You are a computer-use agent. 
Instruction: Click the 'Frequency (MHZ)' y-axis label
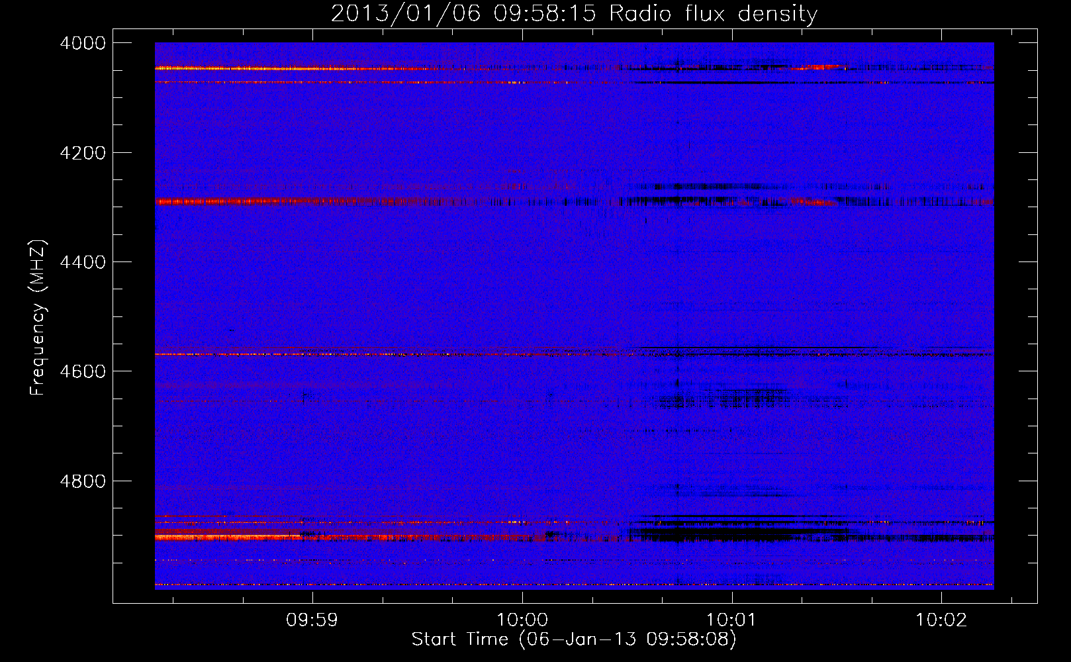(x=38, y=317)
